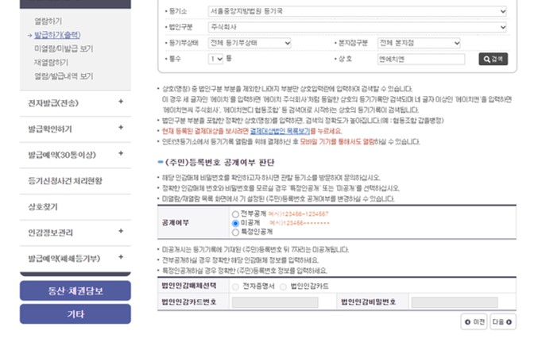Open the 등기소 dropdown
Image resolution: width=538 pixels, height=338 pixels.
pos(357,11)
